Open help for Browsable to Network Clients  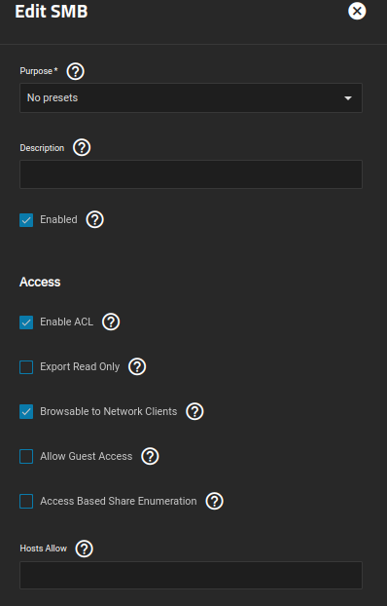194,411
